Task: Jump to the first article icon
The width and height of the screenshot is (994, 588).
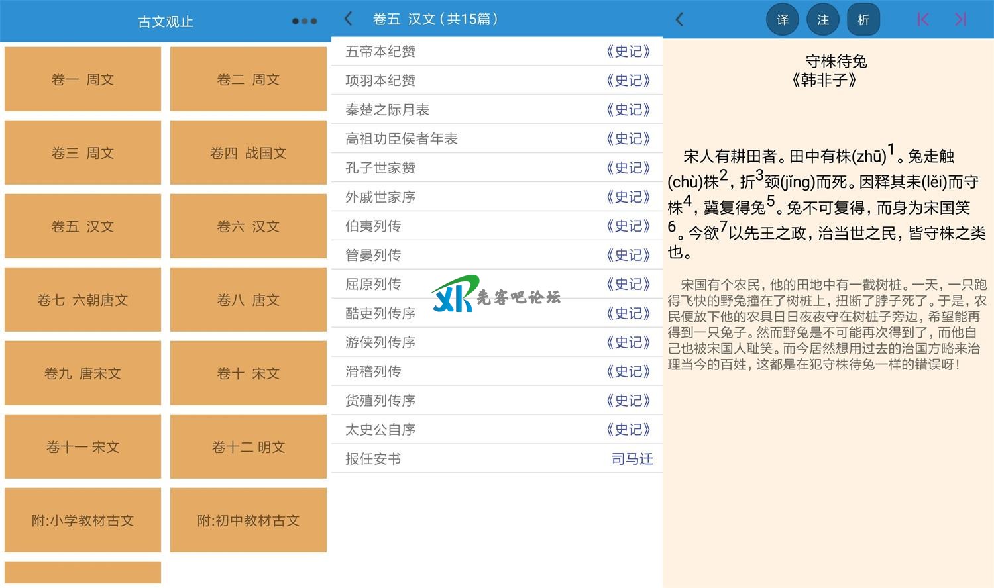Action: 922,20
